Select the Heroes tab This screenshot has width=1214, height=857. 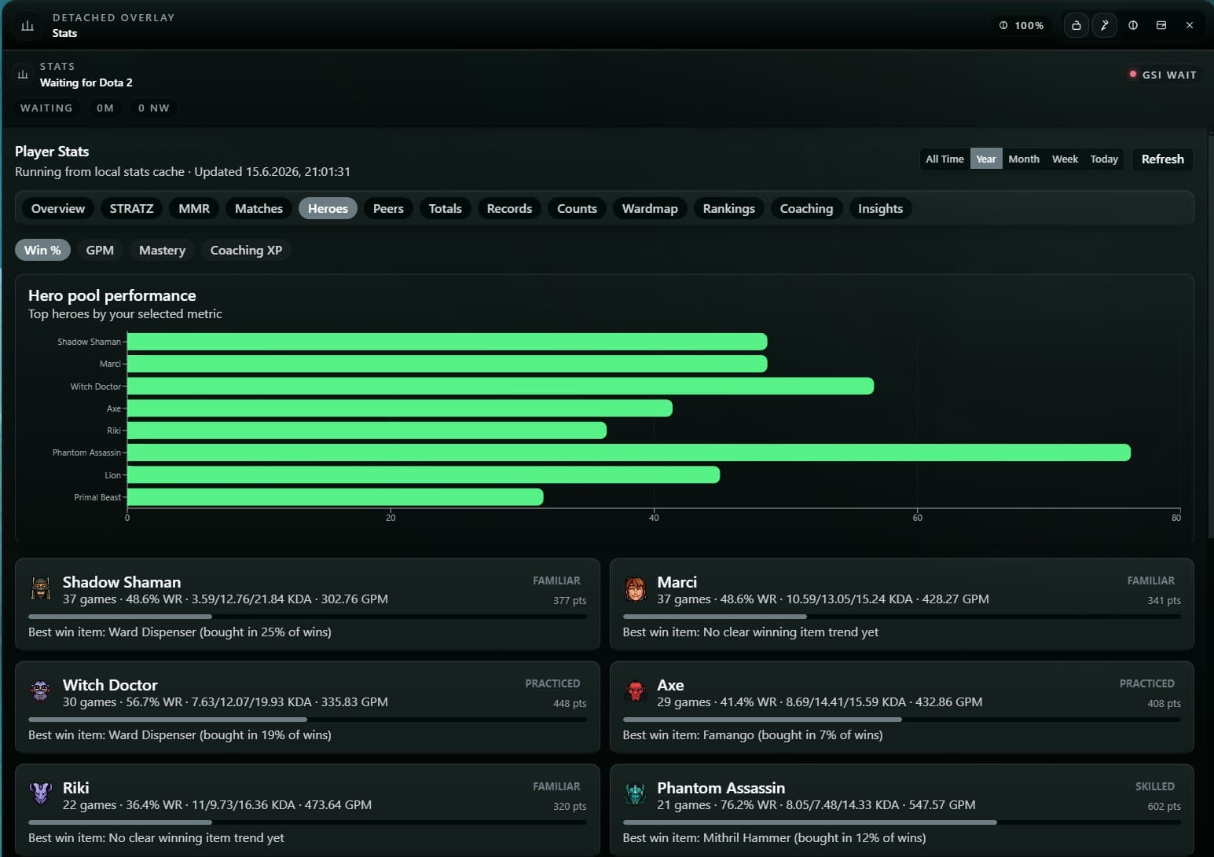328,208
